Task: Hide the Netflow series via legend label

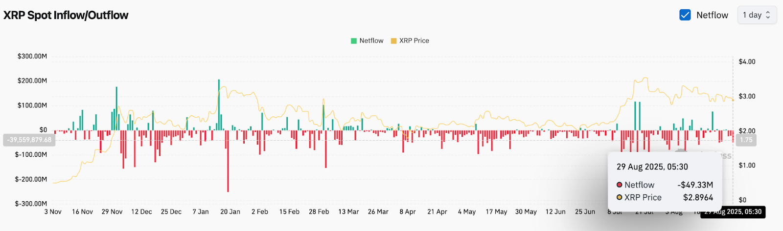Action: [371, 41]
